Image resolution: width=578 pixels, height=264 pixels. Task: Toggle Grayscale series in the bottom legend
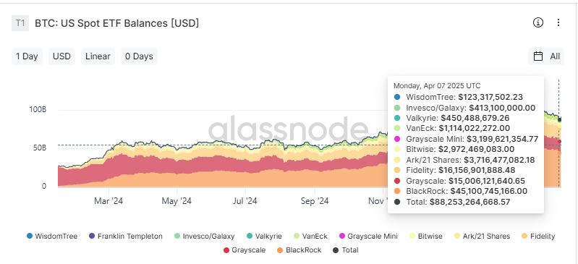pyautogui.click(x=245, y=250)
